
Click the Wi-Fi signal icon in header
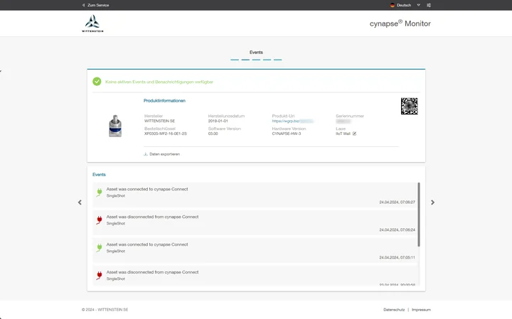419,5
